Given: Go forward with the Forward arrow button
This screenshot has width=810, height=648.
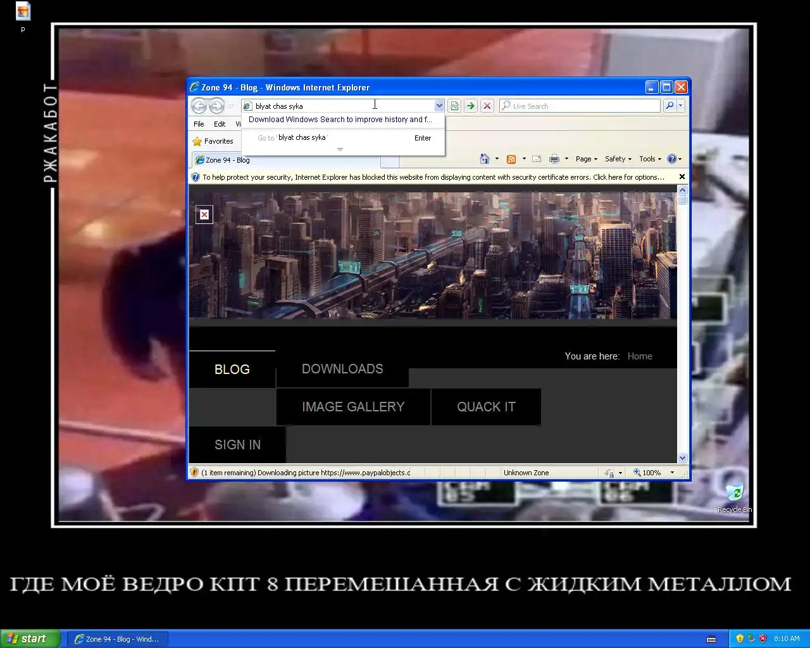Looking at the screenshot, I should (x=216, y=106).
